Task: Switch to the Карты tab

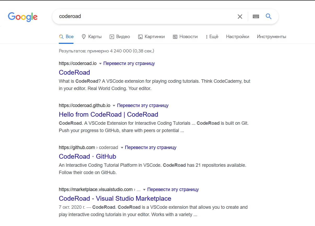Action: click(91, 37)
